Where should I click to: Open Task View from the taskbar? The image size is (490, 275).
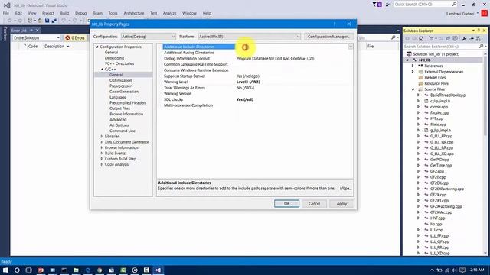pos(28,270)
